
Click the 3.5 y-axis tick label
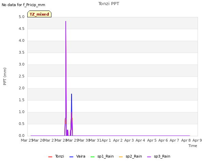(21, 53)
